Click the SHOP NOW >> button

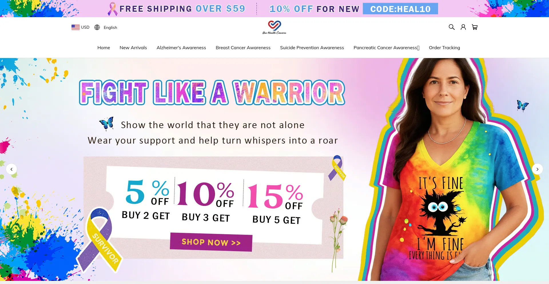pyautogui.click(x=211, y=242)
